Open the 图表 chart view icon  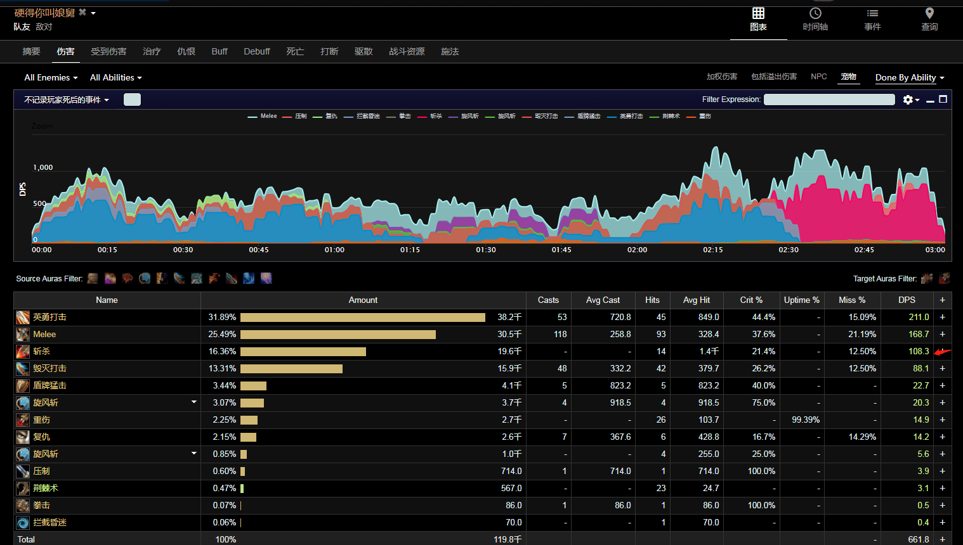click(x=758, y=13)
